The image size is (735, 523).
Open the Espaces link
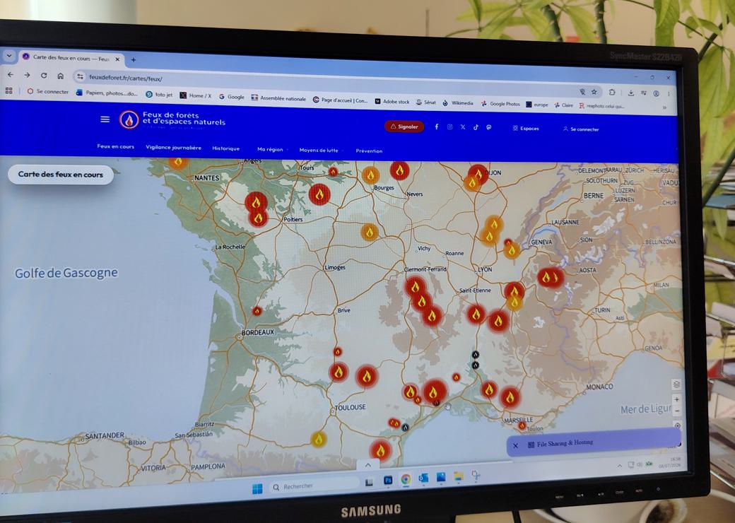click(526, 128)
